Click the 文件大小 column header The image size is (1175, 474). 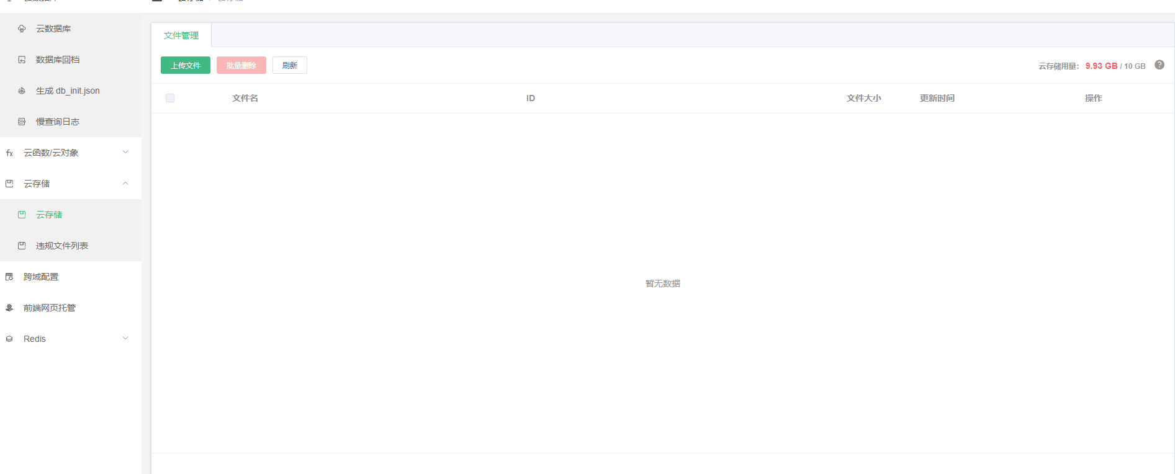[864, 98]
